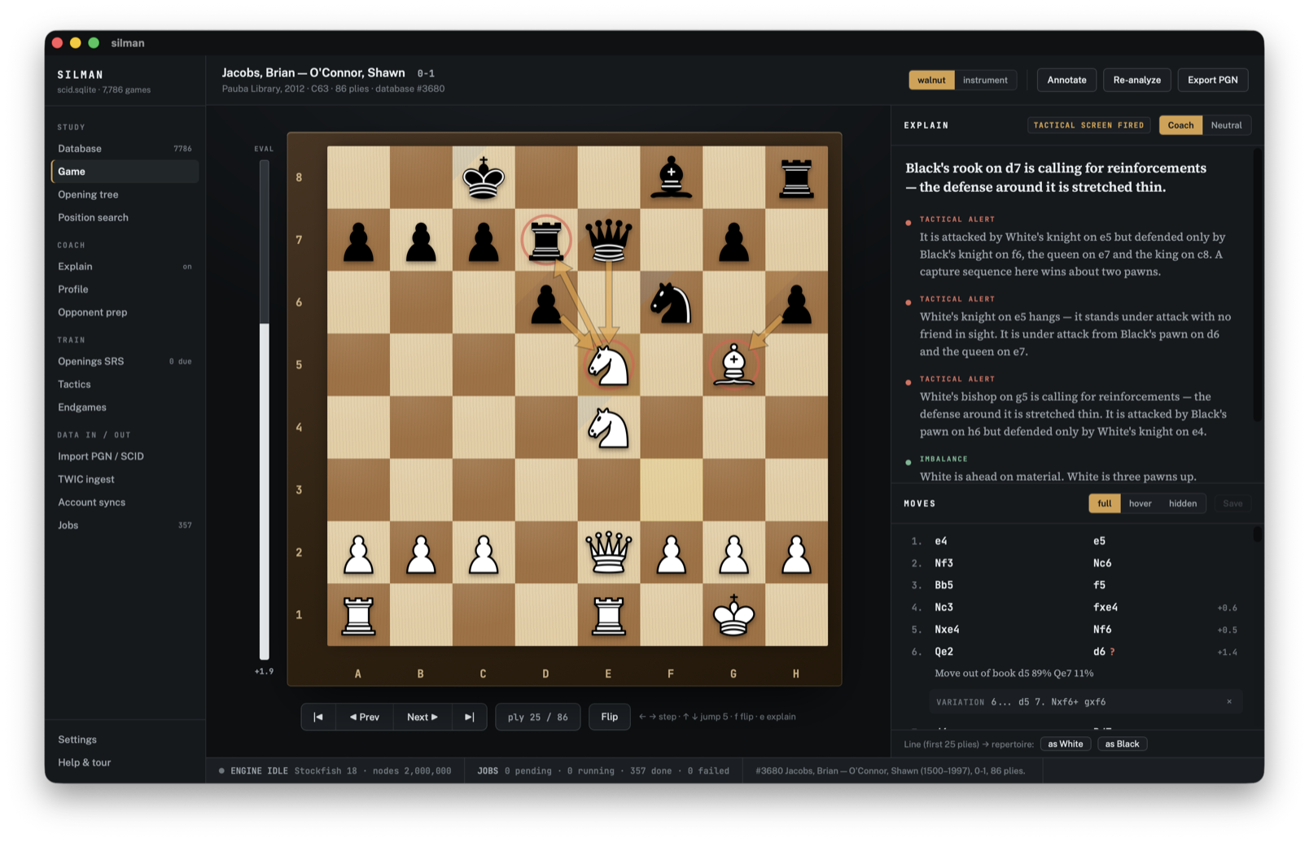This screenshot has width=1309, height=842.
Task: Set the explanation tone to Coach
Action: click(1180, 125)
